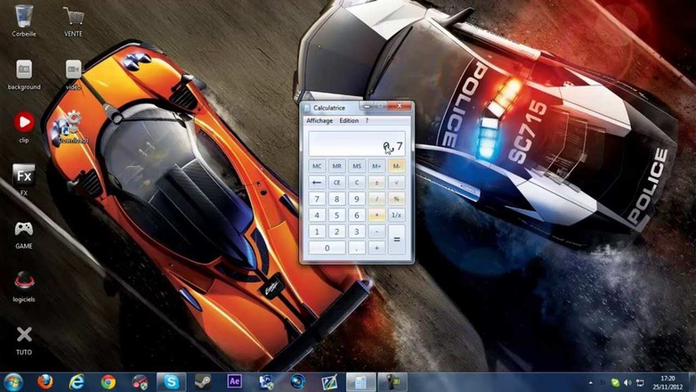Click digit 6 on calculator

[x=357, y=215]
